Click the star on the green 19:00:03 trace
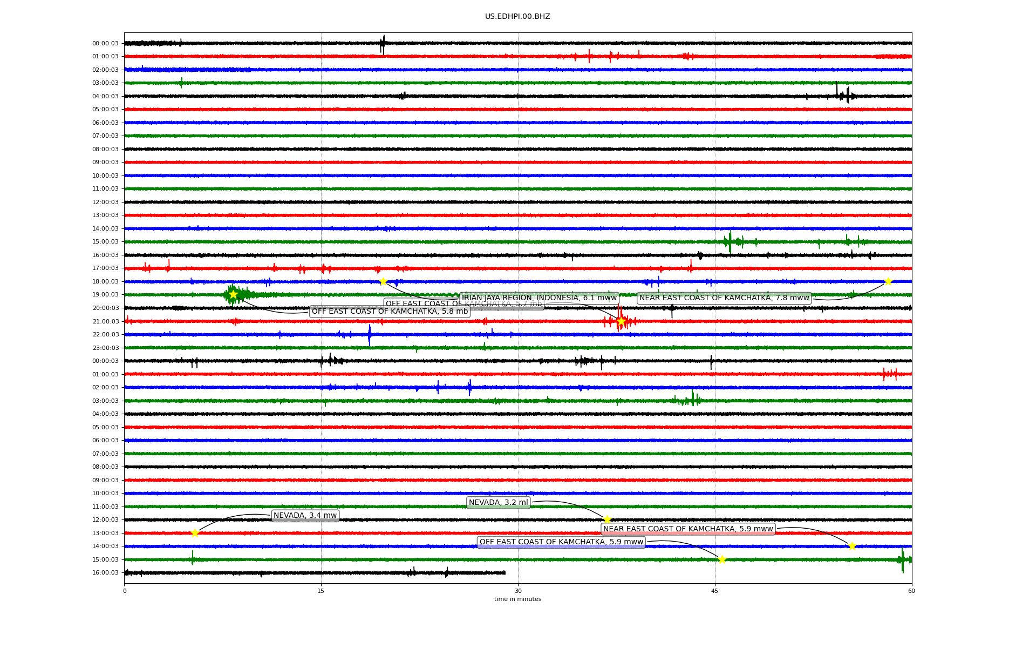1036x648 pixels. (233, 294)
